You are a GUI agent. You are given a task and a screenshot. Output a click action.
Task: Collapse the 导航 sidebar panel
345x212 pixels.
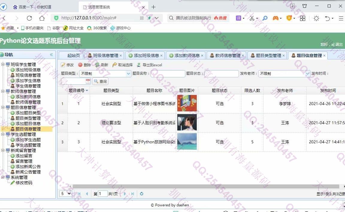(51, 55)
